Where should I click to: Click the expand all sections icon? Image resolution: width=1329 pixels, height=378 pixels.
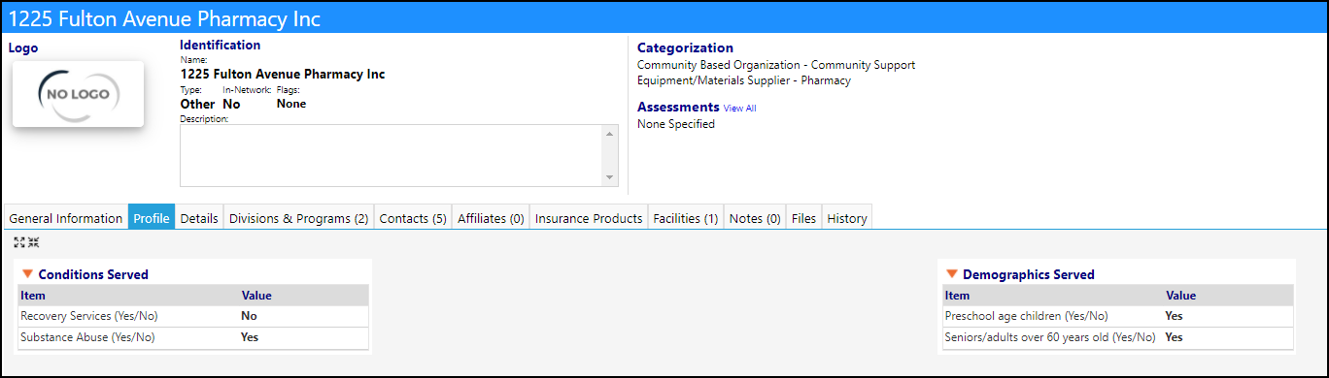click(19, 243)
